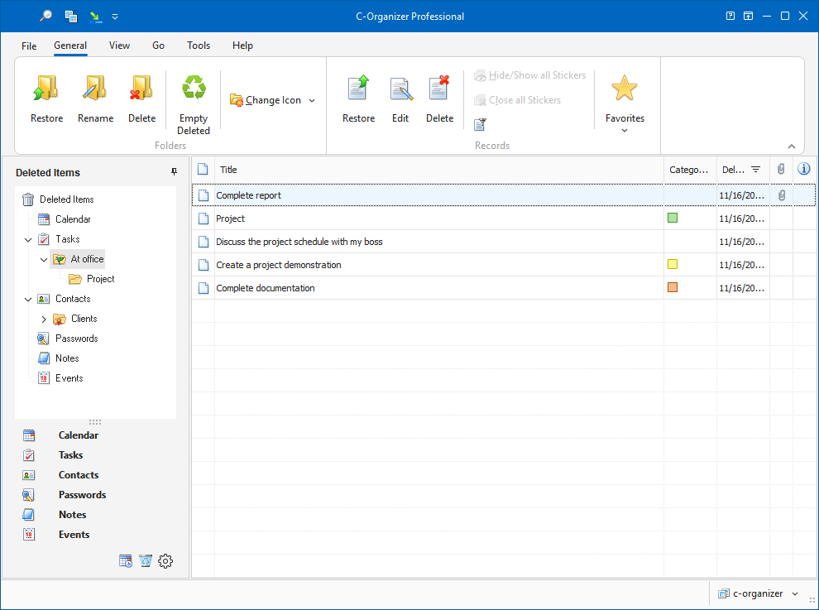
Task: Click the orange category swatch for Complete documentation
Action: coord(673,287)
